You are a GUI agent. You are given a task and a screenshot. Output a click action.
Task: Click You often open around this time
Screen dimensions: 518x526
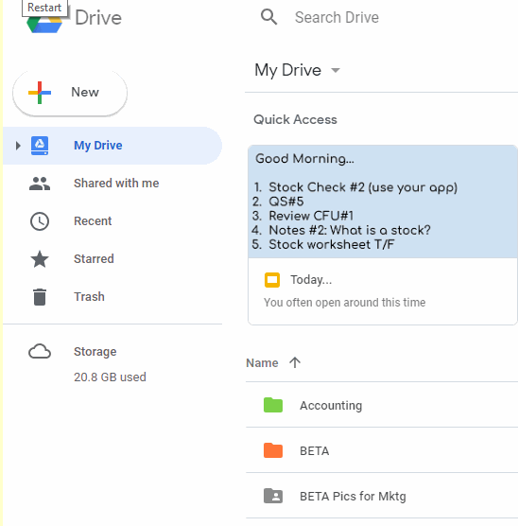tap(345, 303)
